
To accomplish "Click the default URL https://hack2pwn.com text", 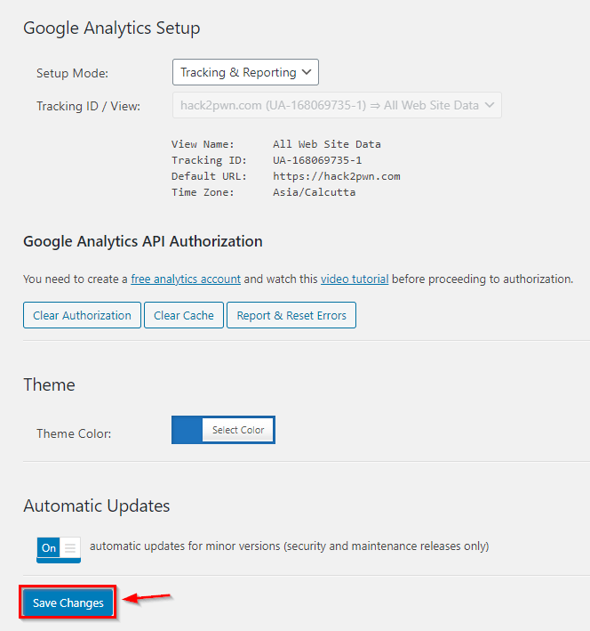I will [x=336, y=176].
